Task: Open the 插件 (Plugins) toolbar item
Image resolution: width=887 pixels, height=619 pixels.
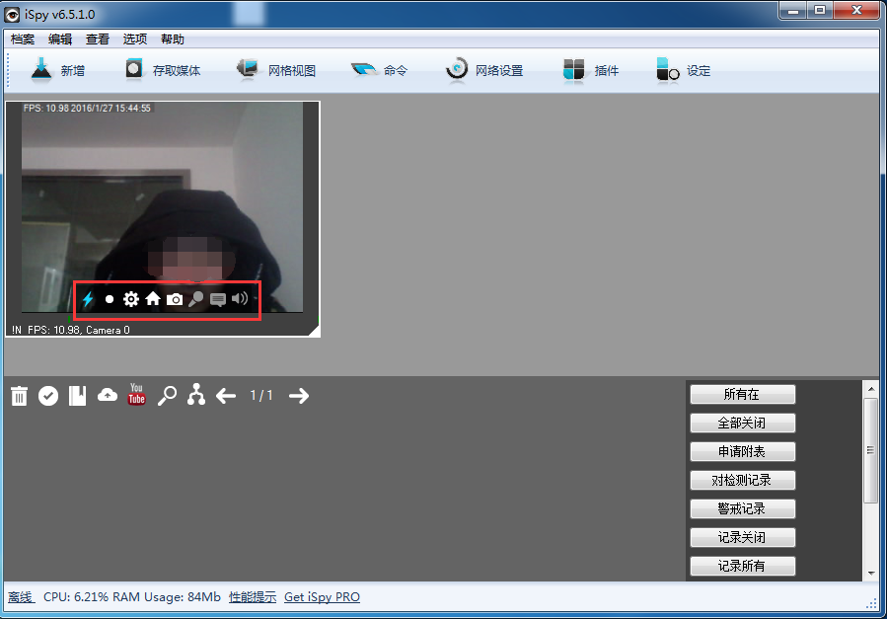Action: (591, 71)
